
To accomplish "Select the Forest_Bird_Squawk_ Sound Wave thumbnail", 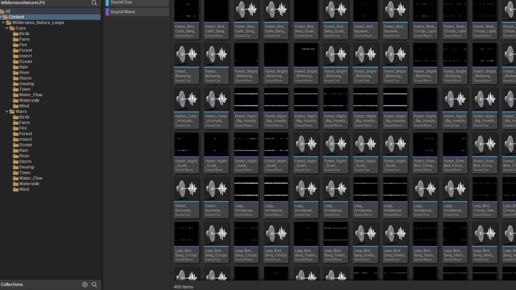I will 366,11.
